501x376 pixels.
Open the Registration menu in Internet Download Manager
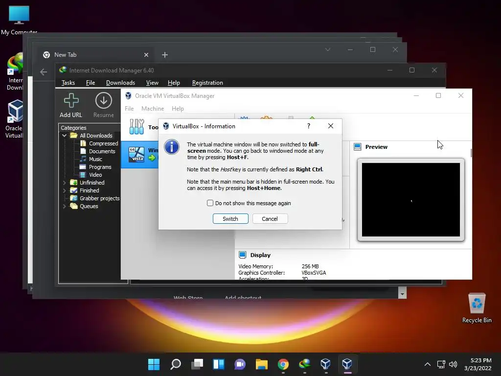(x=207, y=82)
